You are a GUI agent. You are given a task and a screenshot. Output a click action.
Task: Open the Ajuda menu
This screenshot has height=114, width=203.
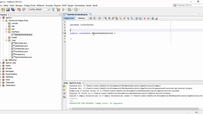pyautogui.click(x=95, y=5)
